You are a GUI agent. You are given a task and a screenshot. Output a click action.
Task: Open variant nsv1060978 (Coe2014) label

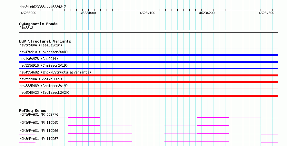coord(39,59)
